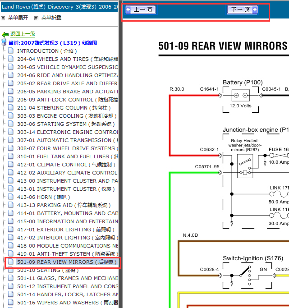Open 418-00 MODULE COMMUNICATIONS NETWORK entry

click(67, 246)
